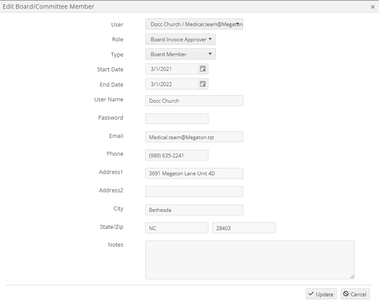
Task: Open the Role dropdown list
Action: [180, 40]
